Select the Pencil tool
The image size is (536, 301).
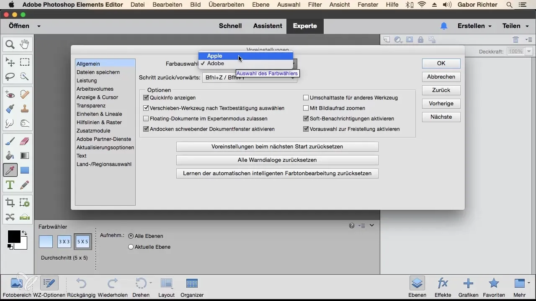25,184
